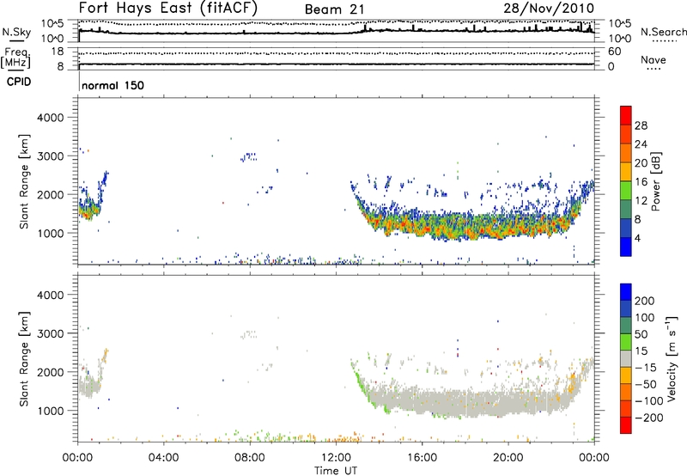Image resolution: width=687 pixels, height=476 pixels.
Task: Click the 'normal 150' CPID text
Action: [112, 85]
